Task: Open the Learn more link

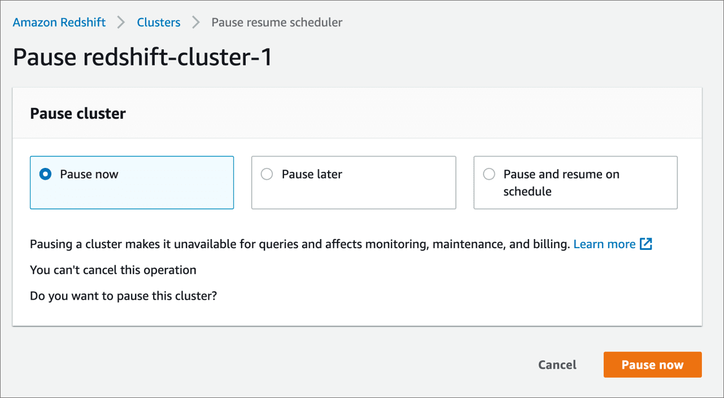Action: point(604,244)
